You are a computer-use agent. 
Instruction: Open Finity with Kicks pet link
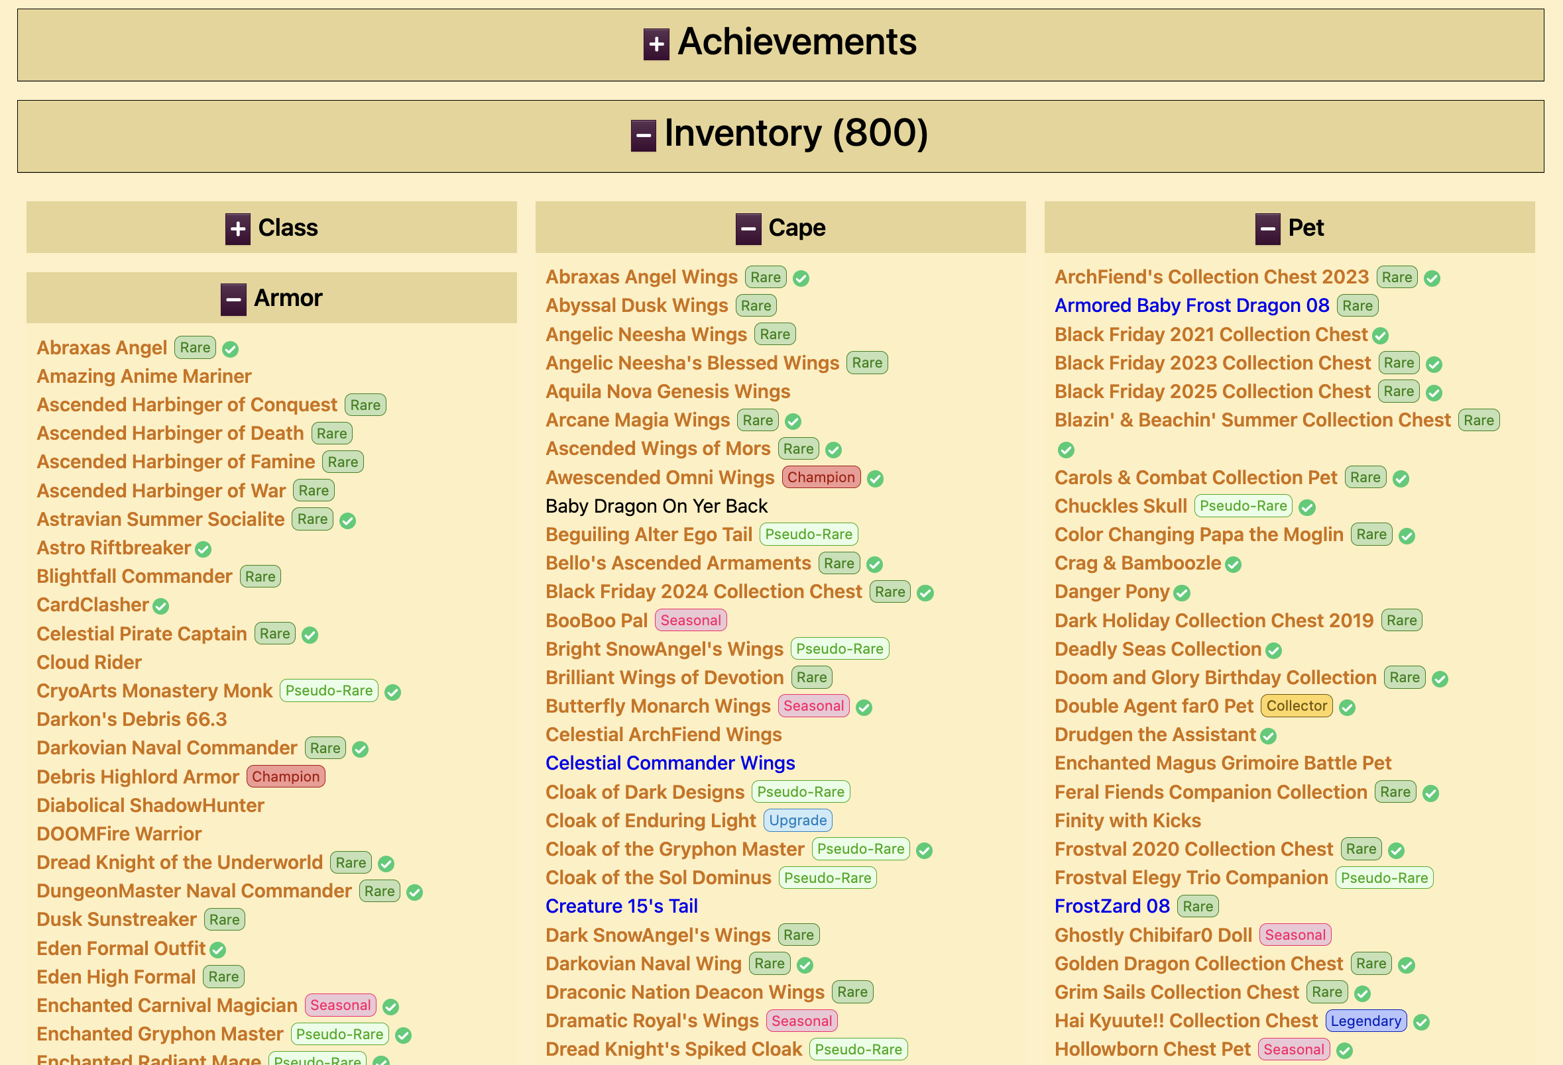click(x=1128, y=821)
